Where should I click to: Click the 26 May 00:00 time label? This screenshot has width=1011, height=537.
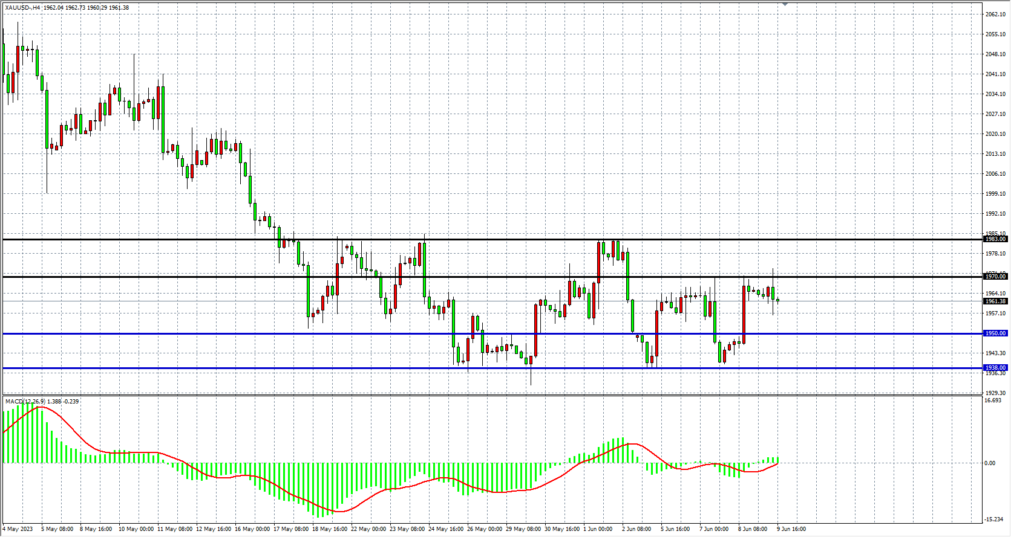(485, 529)
